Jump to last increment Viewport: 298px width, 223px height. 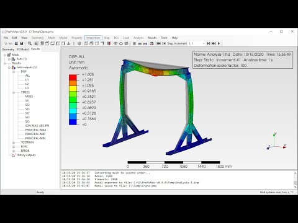pyautogui.click(x=214, y=43)
